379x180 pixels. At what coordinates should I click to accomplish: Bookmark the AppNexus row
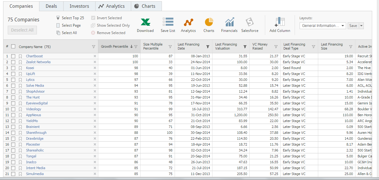(20, 115)
